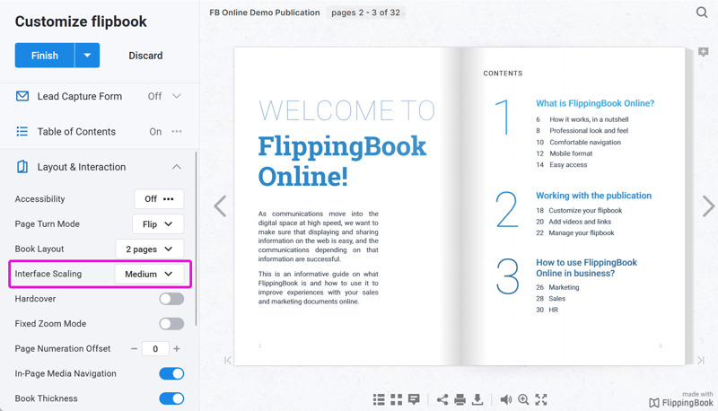
Task: Open notes toolbar icon
Action: pos(414,399)
